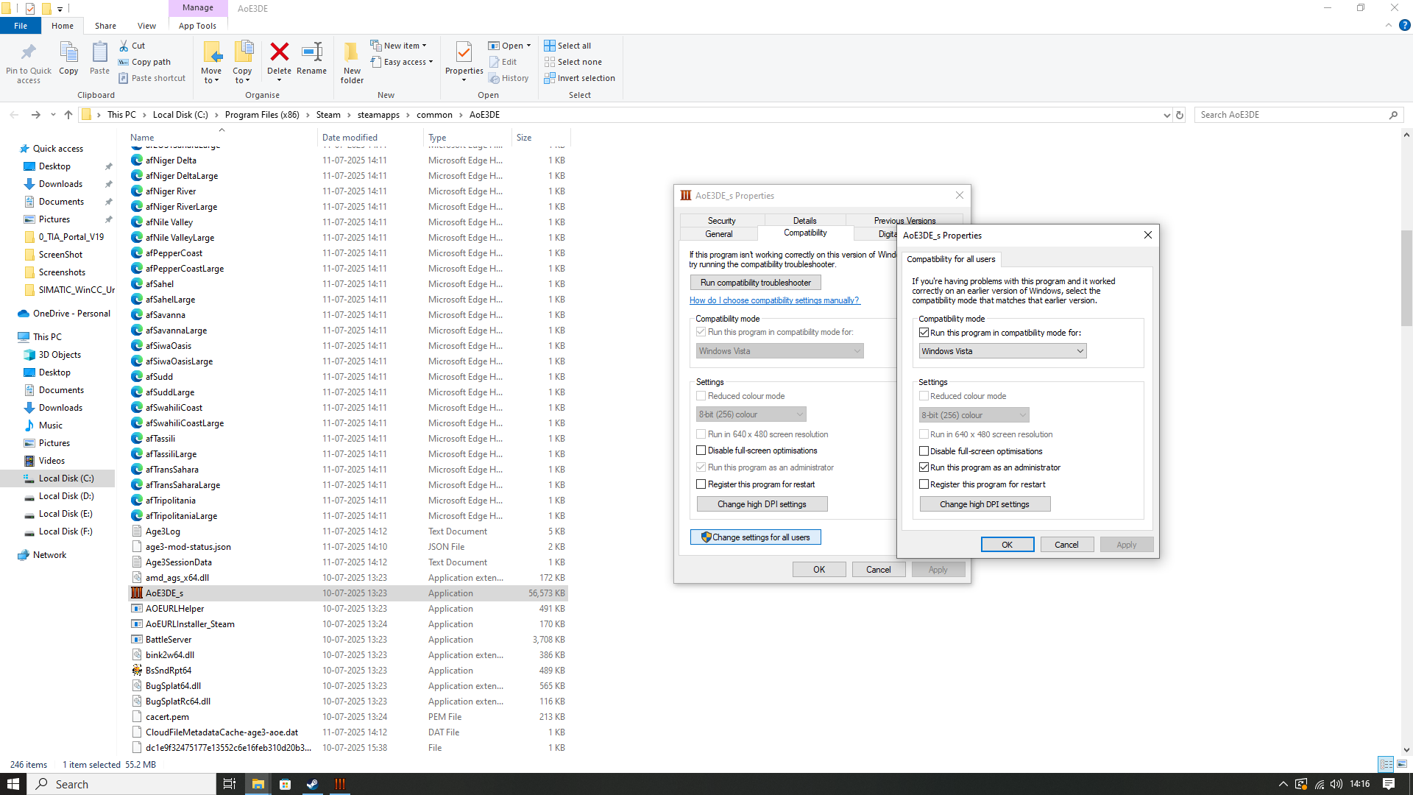Screen dimensions: 1413x795
Task: Enable Disable full-screen optimisations for all users
Action: pos(924,451)
